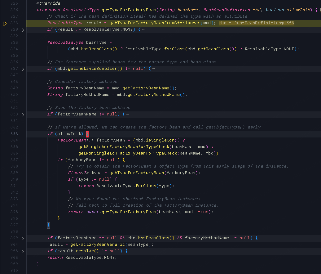Click line number 826 in the gutter

point(14,10)
